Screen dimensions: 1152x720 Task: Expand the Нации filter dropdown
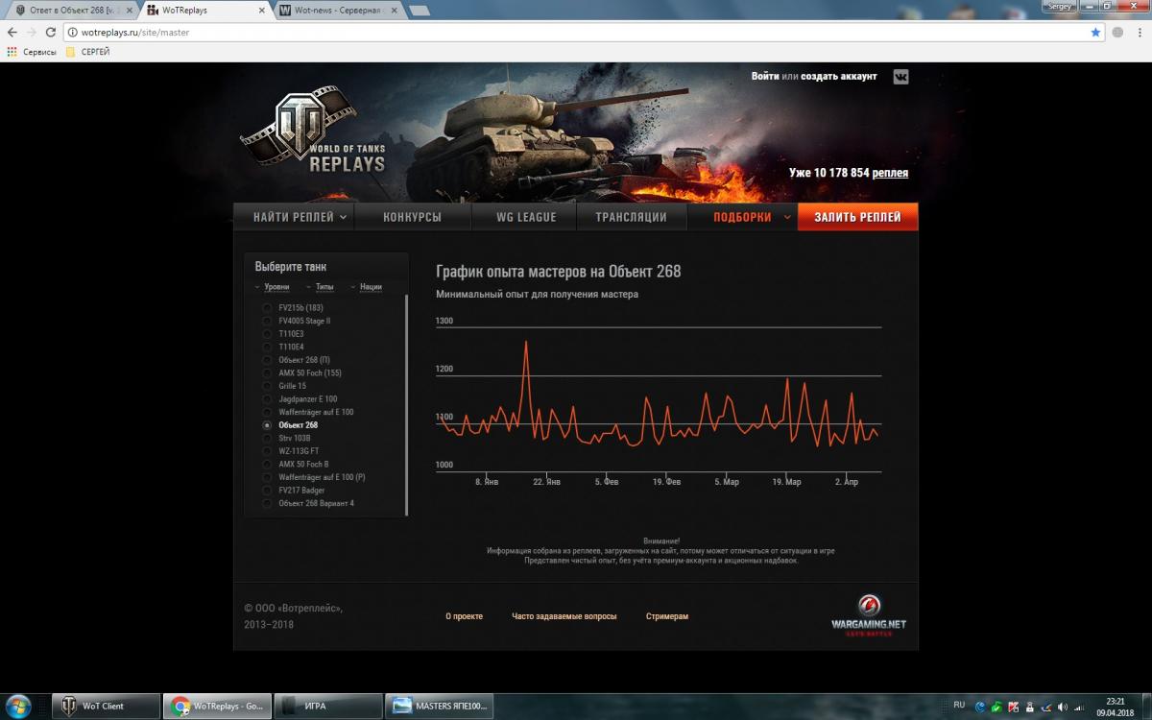click(x=371, y=287)
